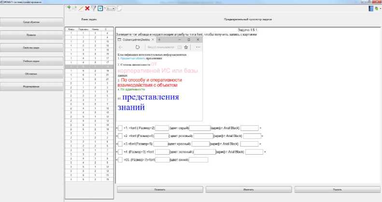
Task: Tick the checkbox on answer row 4
Action: point(120,152)
